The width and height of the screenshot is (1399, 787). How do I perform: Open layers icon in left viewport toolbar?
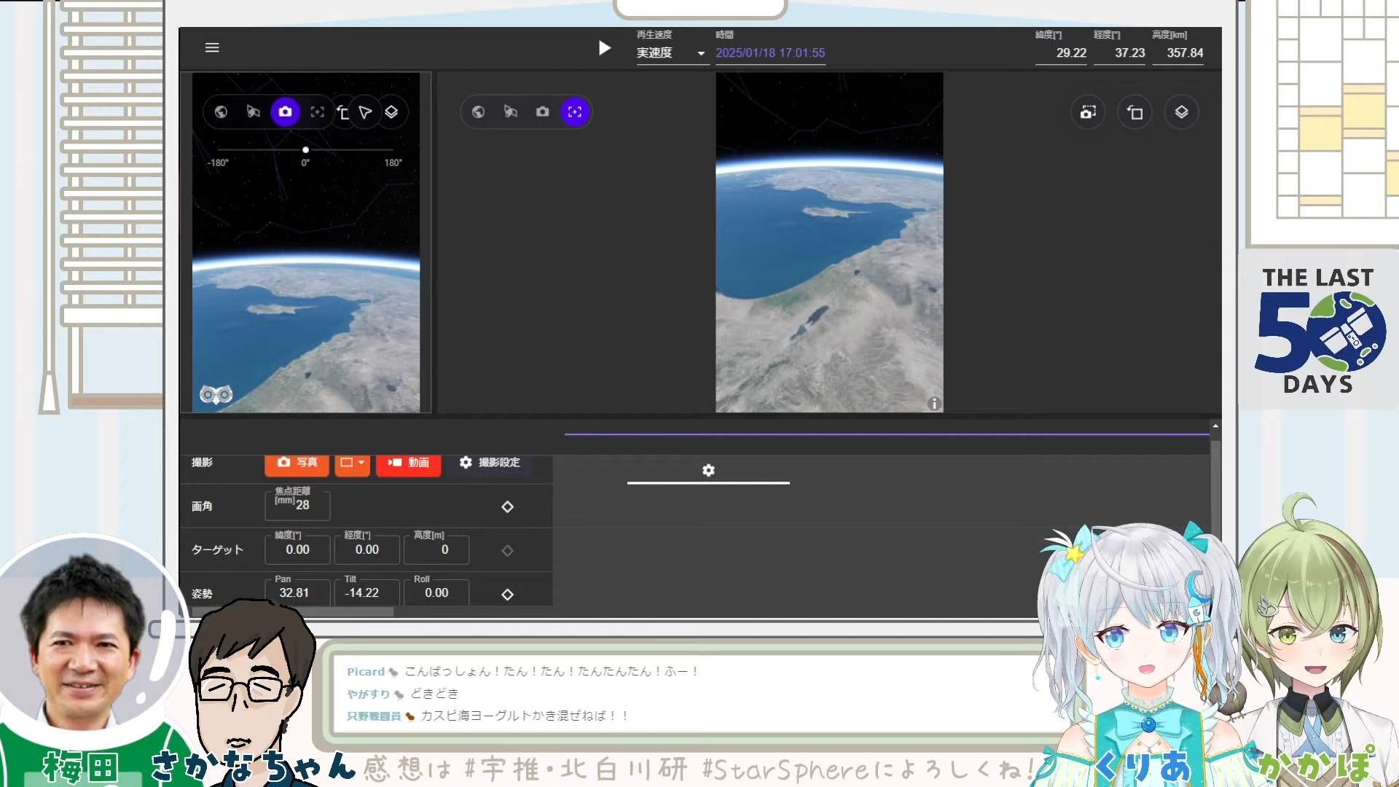coord(391,111)
